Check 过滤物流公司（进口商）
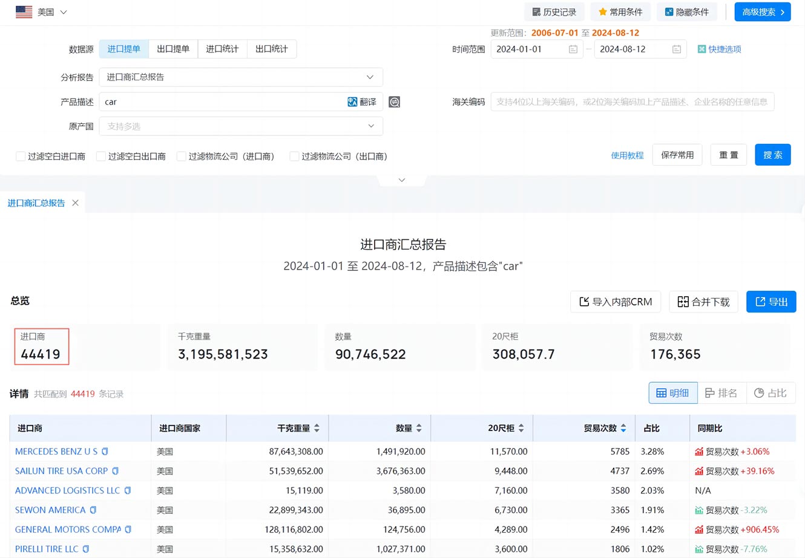 [x=181, y=157]
